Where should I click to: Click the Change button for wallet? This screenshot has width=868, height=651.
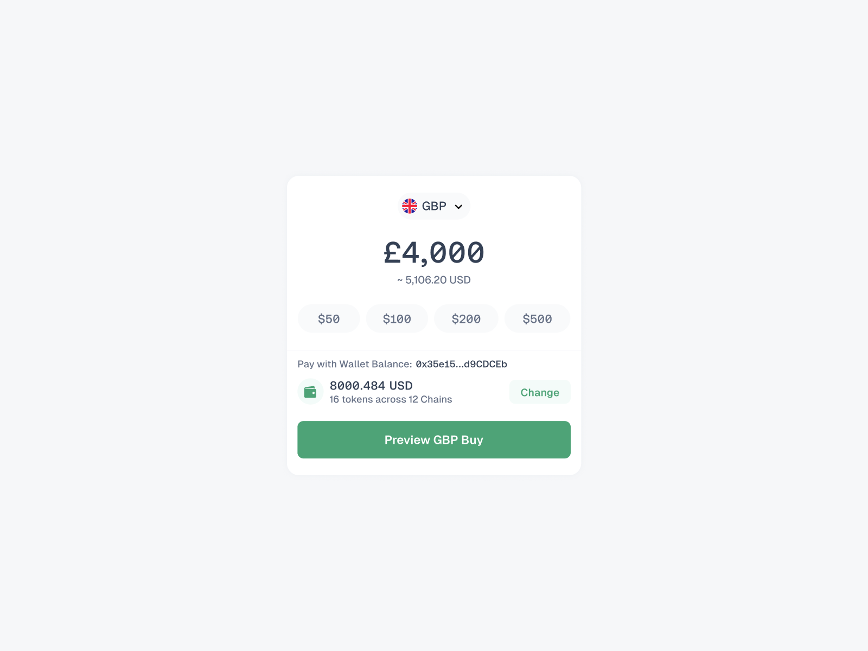539,392
